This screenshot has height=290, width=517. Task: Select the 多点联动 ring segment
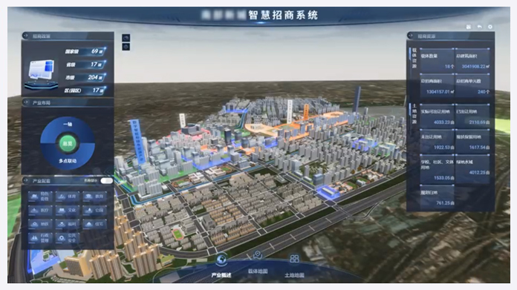click(x=68, y=161)
